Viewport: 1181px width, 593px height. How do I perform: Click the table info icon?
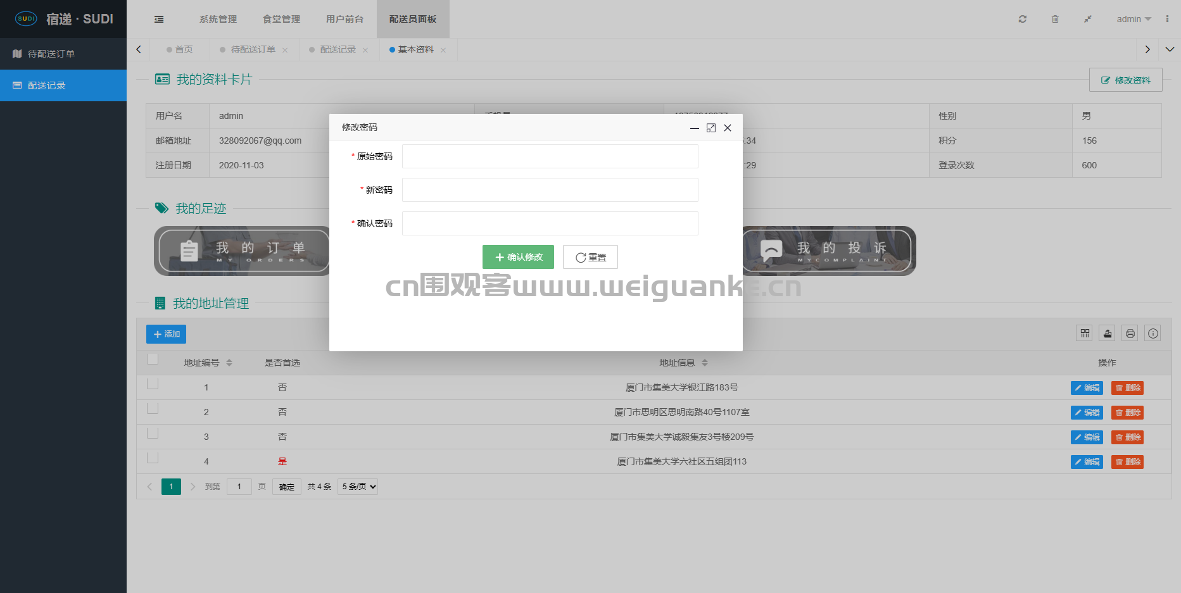point(1153,333)
